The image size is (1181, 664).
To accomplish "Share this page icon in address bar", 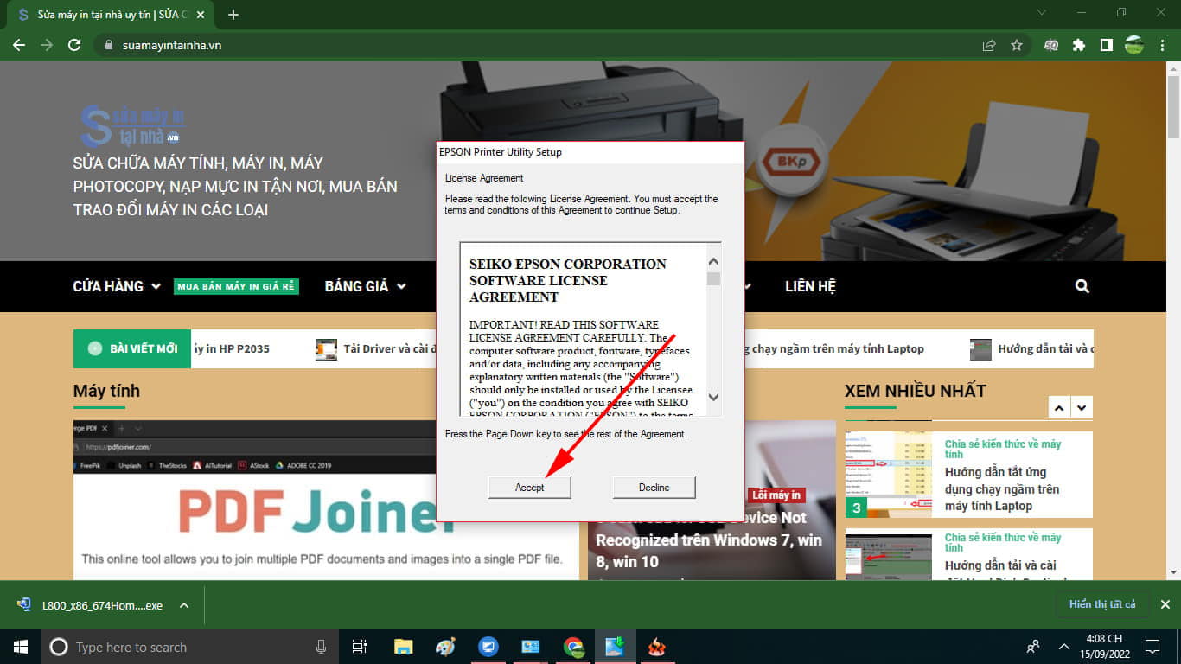I will tap(989, 45).
